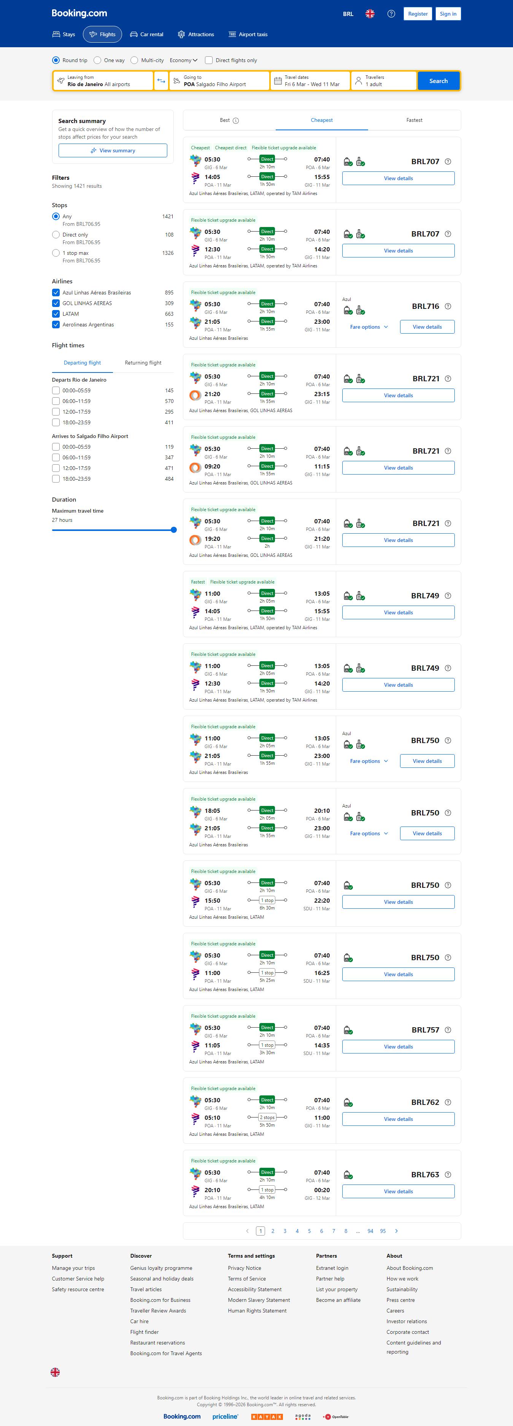Click the Maximum travel time slider handle
The height and width of the screenshot is (1426, 513).
click(x=173, y=530)
